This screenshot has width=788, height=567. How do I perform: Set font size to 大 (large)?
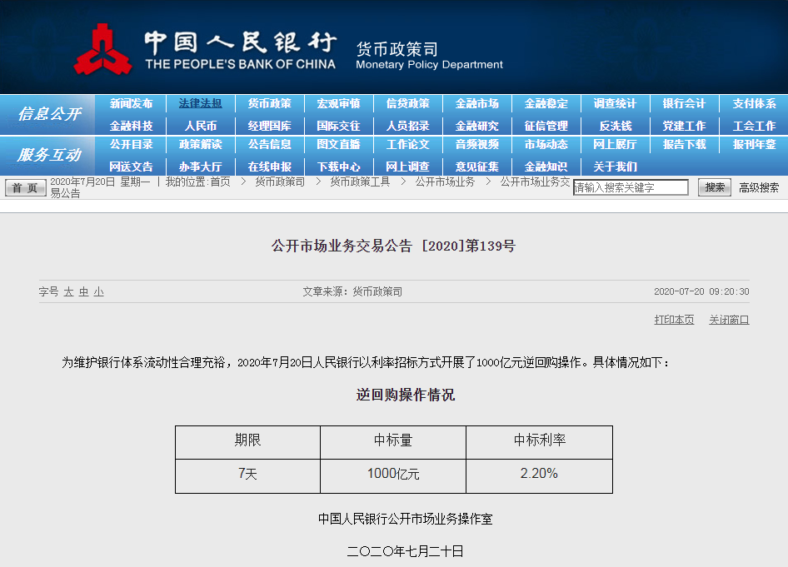[x=69, y=292]
